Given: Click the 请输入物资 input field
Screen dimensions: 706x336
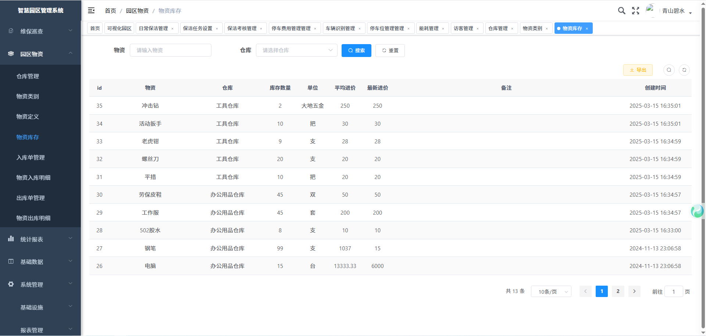Looking at the screenshot, I should [171, 50].
